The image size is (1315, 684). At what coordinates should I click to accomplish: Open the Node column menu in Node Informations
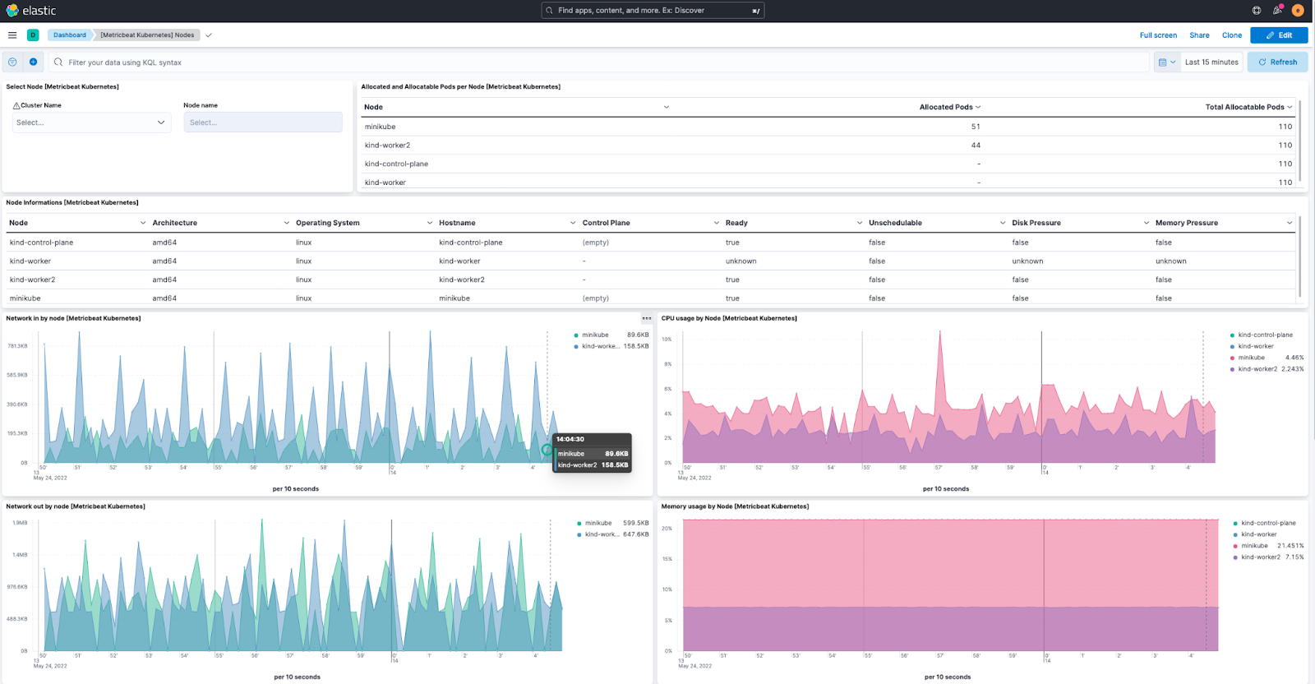[x=143, y=223]
